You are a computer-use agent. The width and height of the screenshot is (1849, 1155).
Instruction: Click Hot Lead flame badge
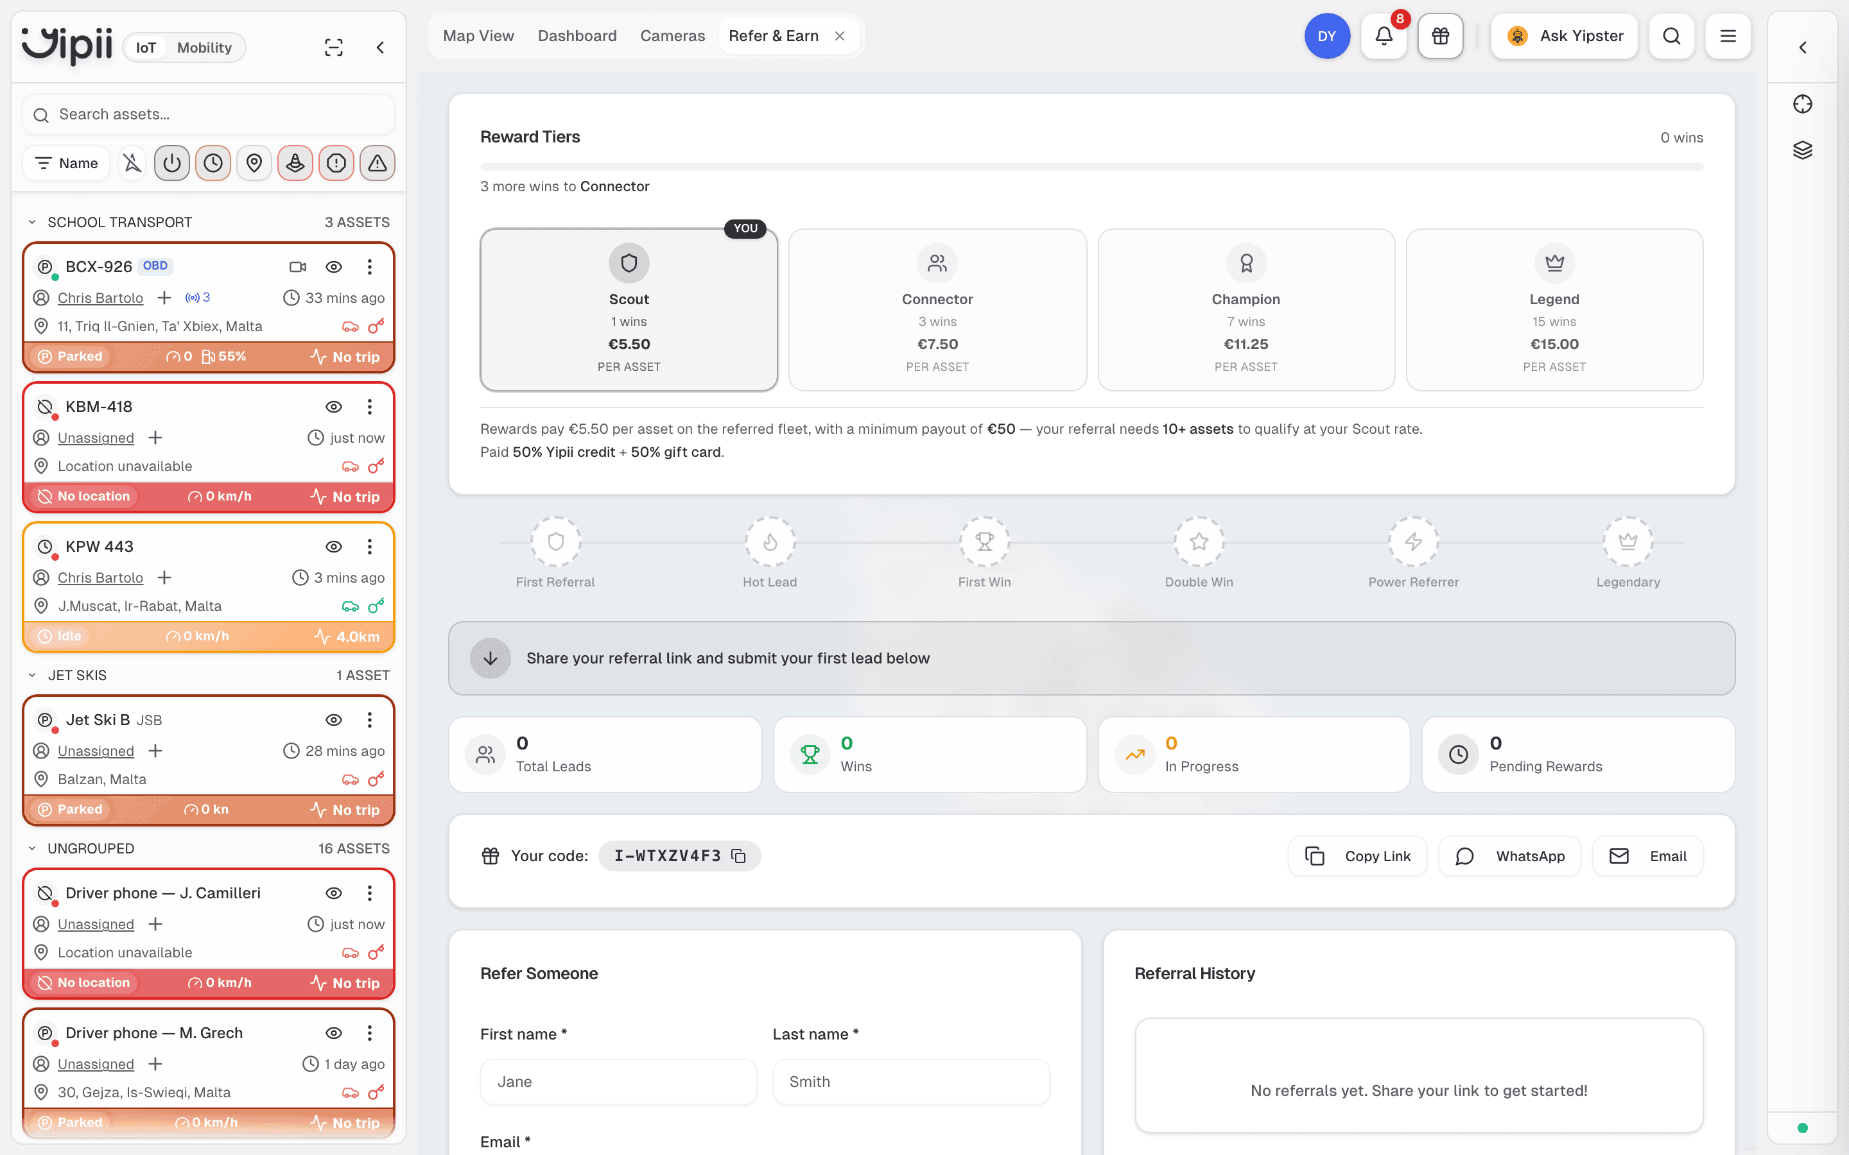coord(770,542)
